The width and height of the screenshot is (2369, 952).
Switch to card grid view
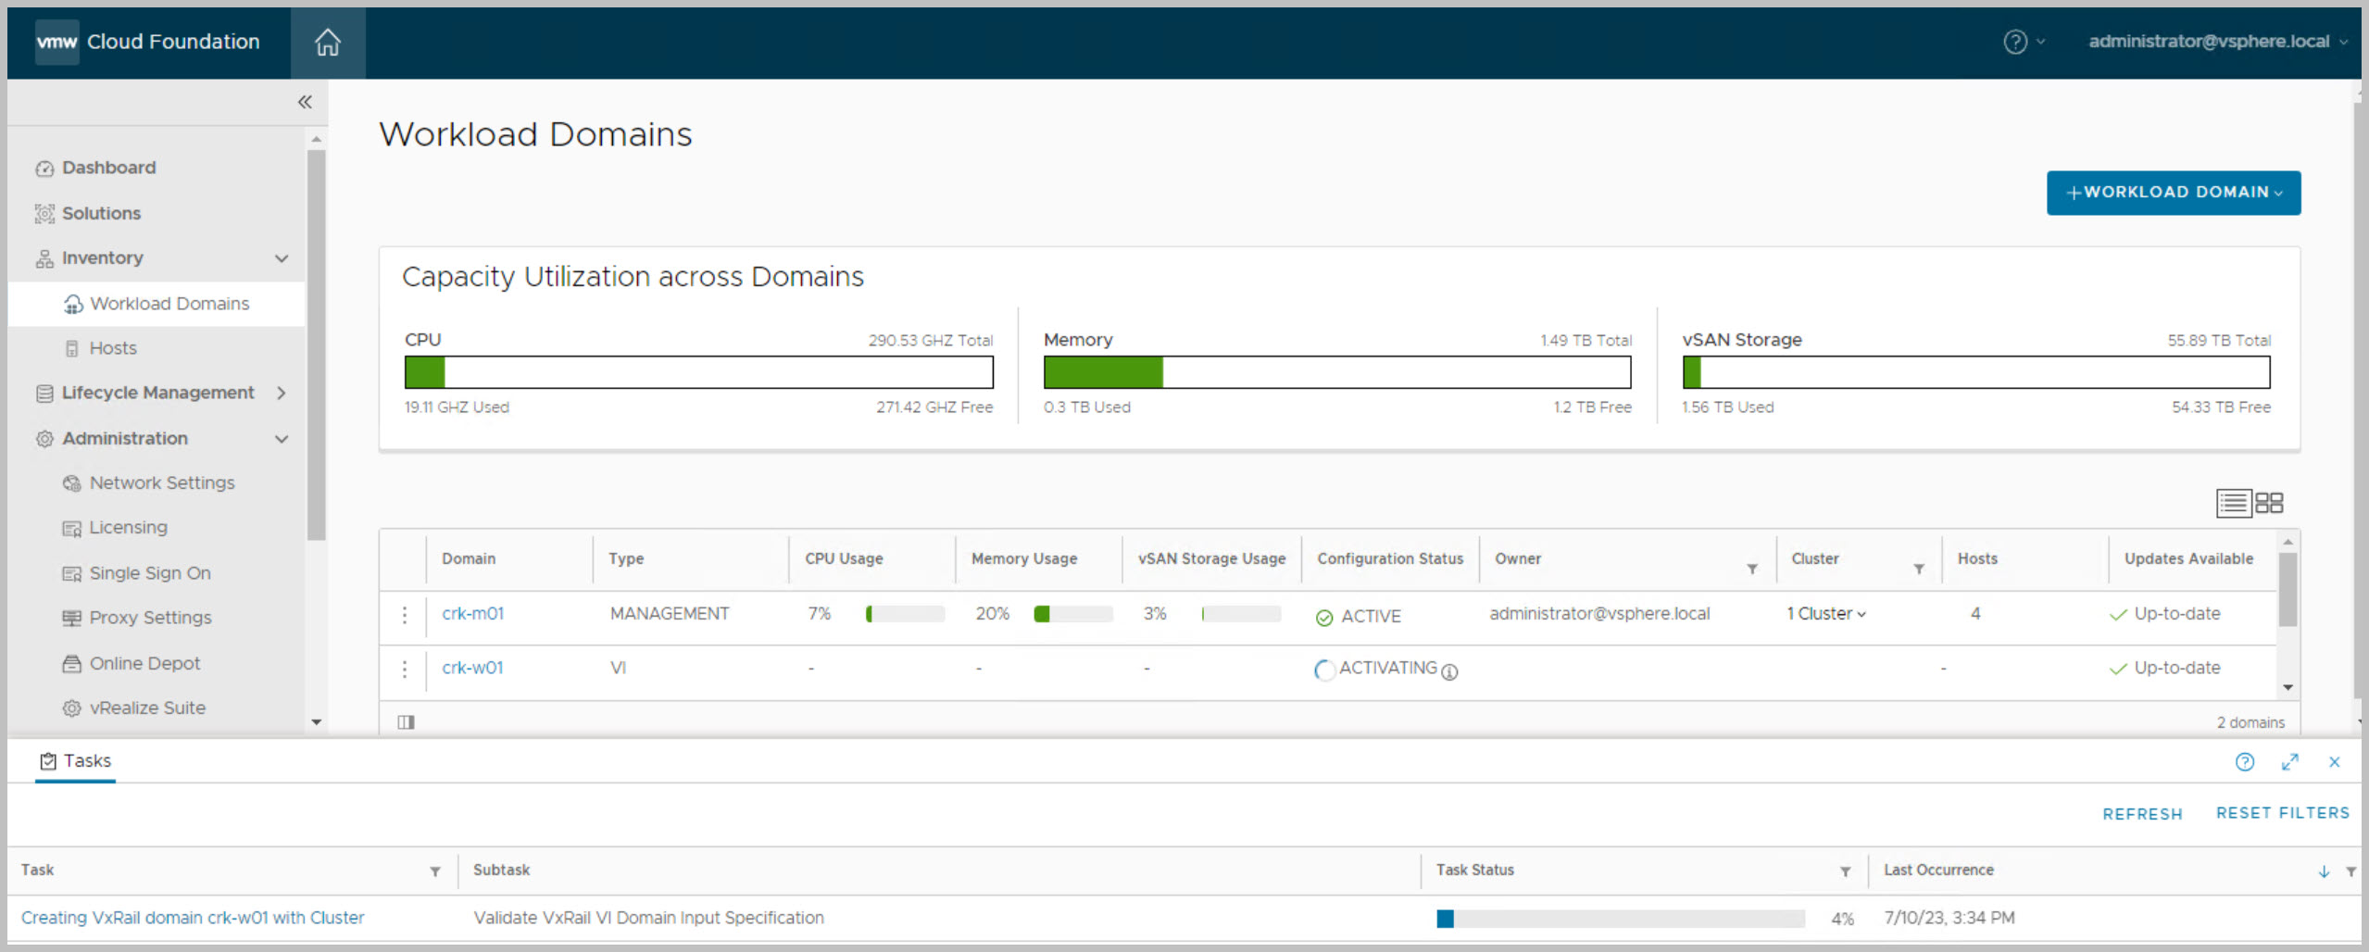click(x=2269, y=503)
